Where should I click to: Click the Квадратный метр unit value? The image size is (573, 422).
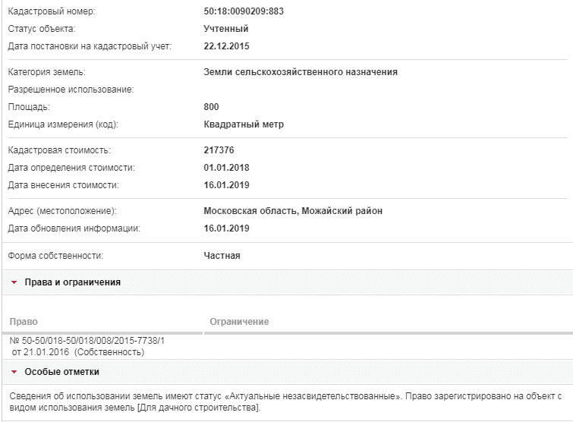click(244, 124)
